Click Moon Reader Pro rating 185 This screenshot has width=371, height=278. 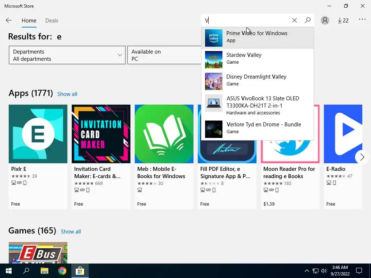(x=277, y=183)
